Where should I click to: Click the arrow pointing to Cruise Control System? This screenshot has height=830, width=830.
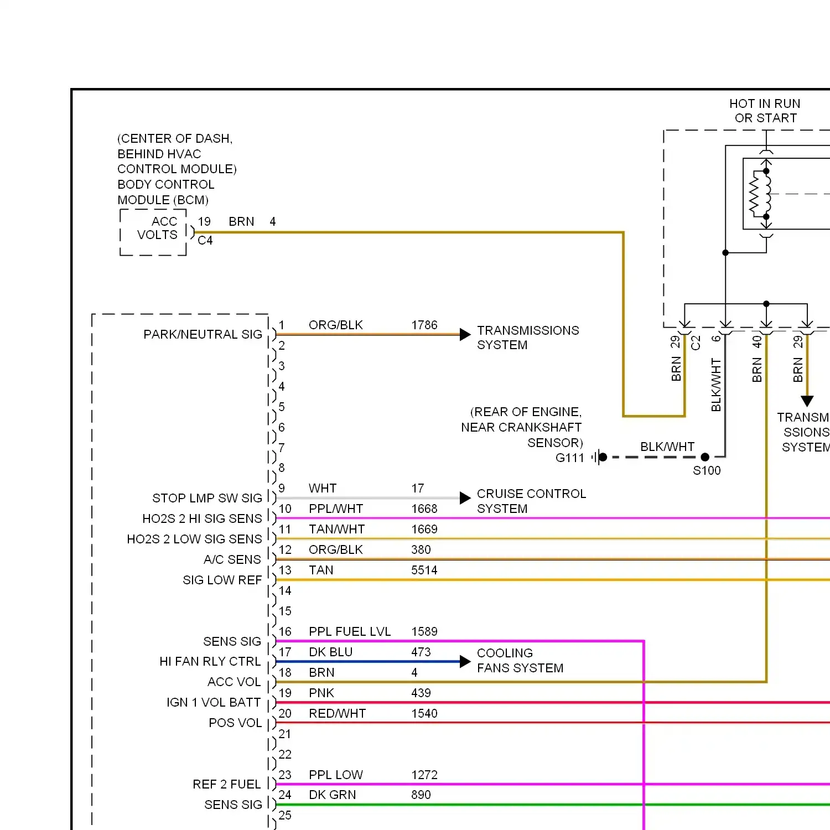point(465,498)
